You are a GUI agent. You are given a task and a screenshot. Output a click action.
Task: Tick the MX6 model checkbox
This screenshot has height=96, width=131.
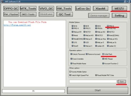(x=96, y=26)
